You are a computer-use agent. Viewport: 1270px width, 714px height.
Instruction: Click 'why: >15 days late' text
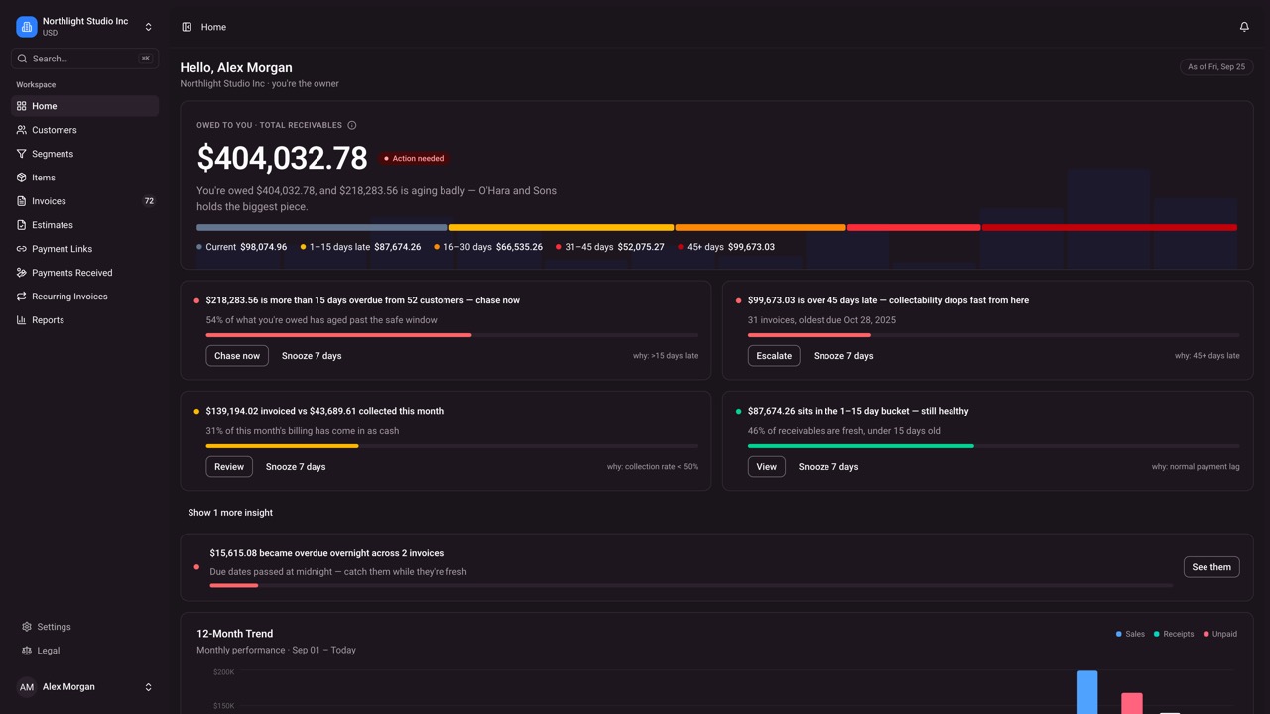tap(665, 356)
